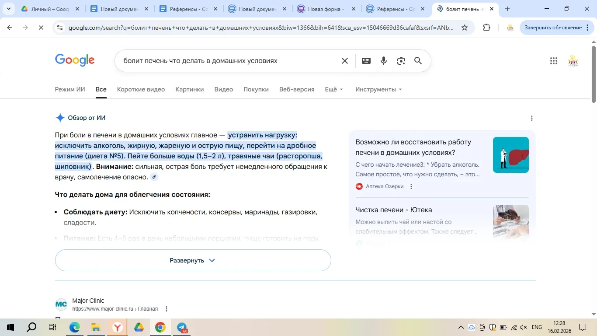
Task: Switch to the Картинки search tab
Action: [189, 89]
